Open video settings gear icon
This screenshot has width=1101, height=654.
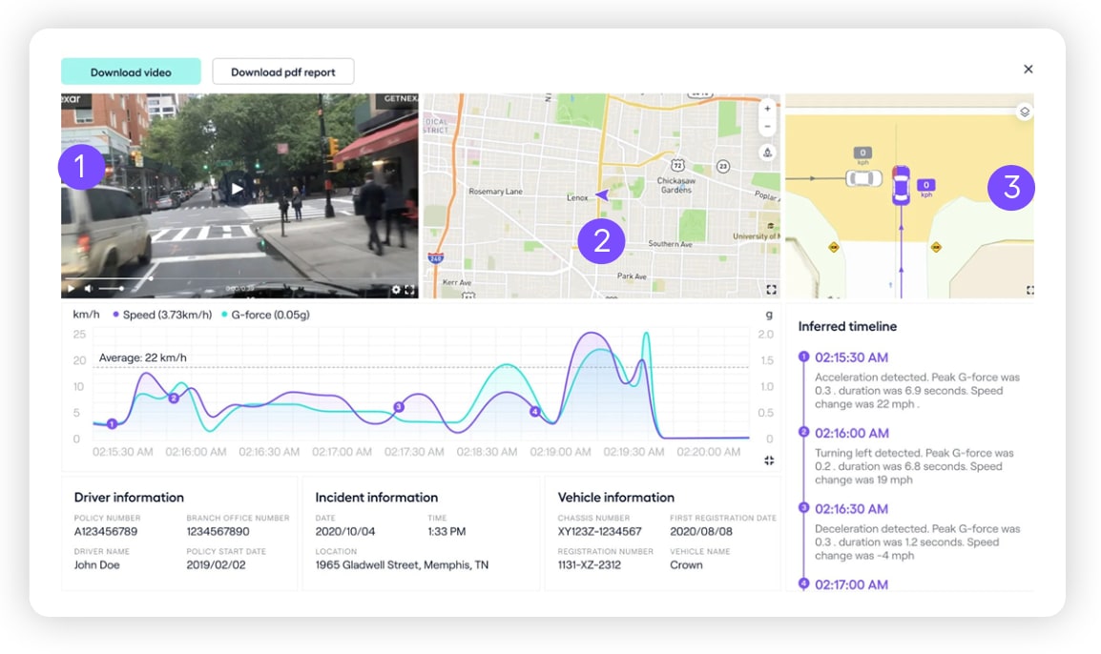point(396,289)
